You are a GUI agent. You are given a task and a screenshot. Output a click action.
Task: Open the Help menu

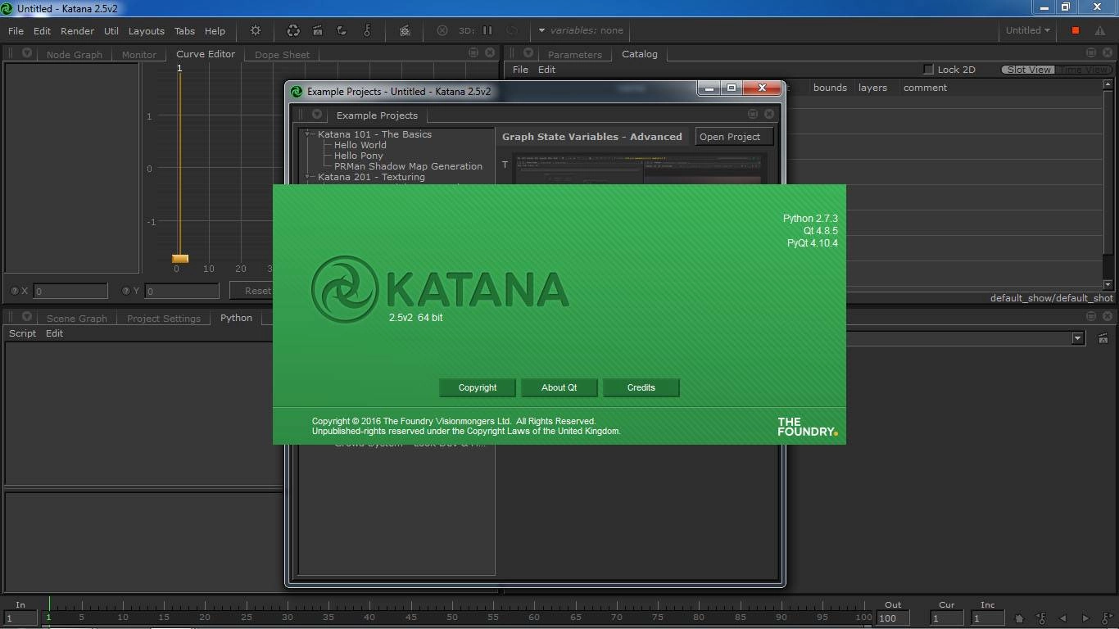click(215, 30)
